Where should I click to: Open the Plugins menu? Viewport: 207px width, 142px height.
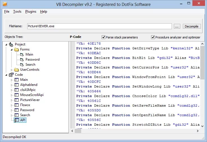coord(31,12)
